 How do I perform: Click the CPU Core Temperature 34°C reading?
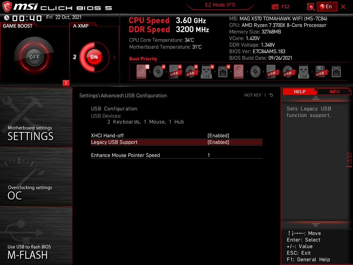pyautogui.click(x=161, y=40)
